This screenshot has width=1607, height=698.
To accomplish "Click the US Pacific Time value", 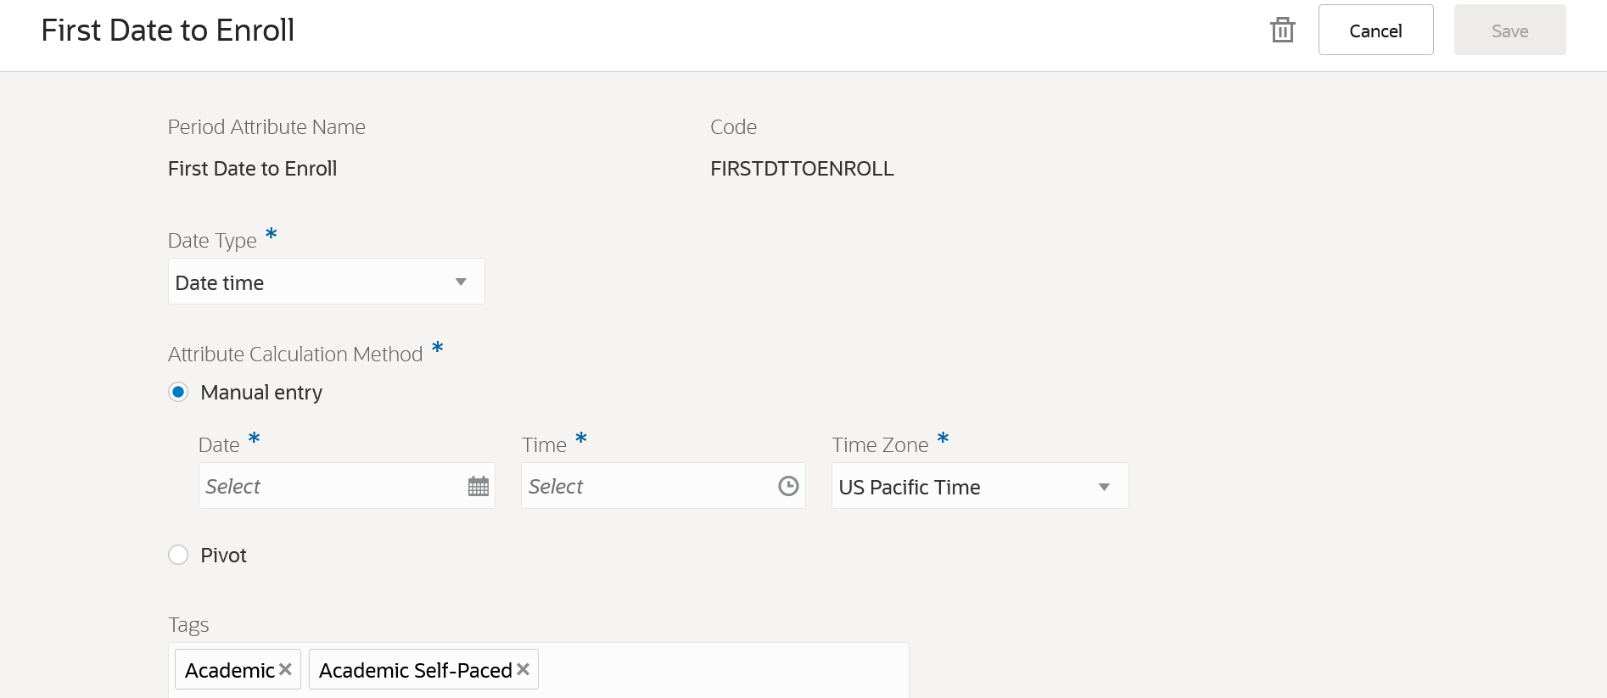I will coord(910,487).
